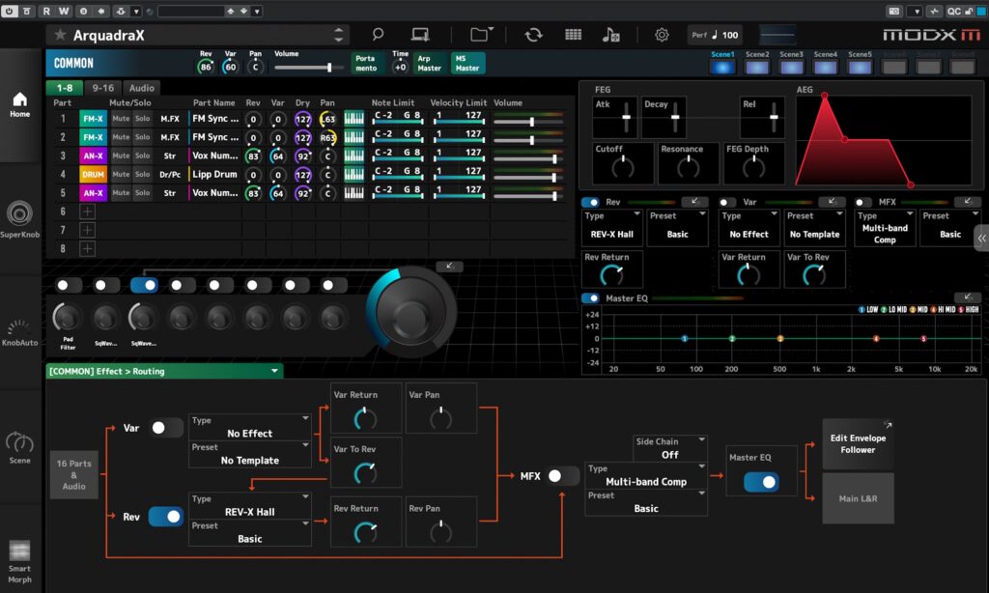The height and width of the screenshot is (593, 989).
Task: Open the Smart Morph sidebar panel
Action: (20, 562)
